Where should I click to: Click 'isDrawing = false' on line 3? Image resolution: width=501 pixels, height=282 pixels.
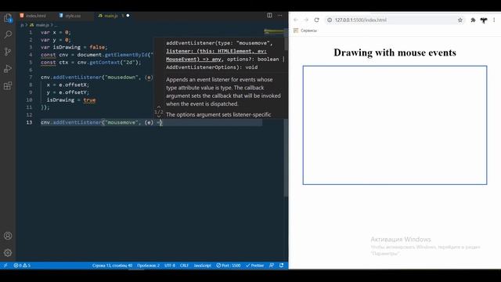click(79, 47)
